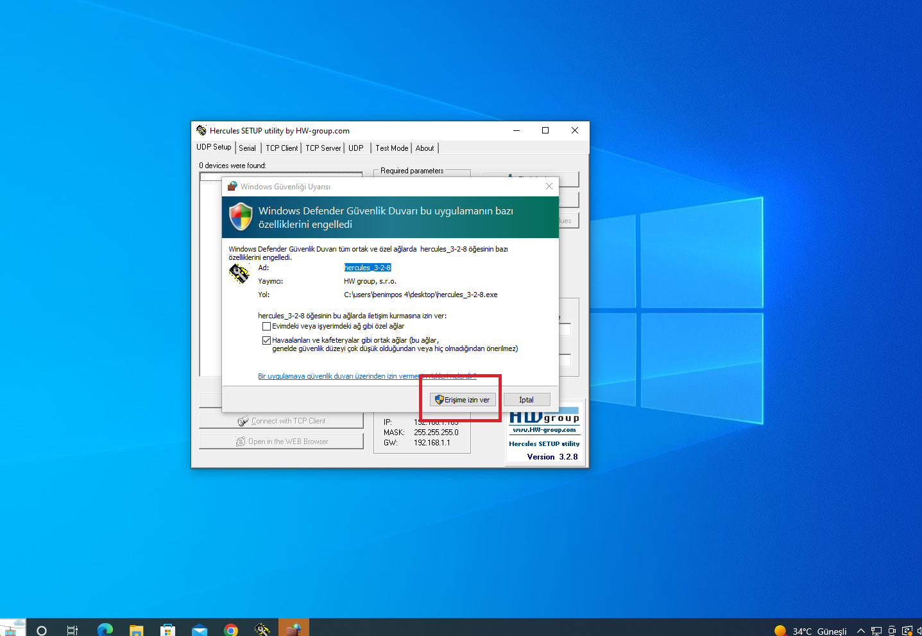This screenshot has height=636, width=922.
Task: Click Connect with TCP Client button
Action: (x=281, y=421)
